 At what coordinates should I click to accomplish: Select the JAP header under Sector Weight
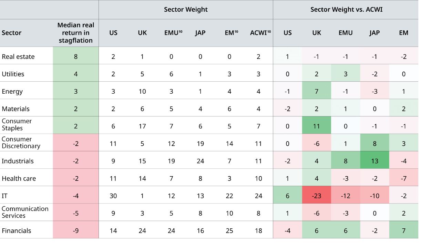(200, 33)
